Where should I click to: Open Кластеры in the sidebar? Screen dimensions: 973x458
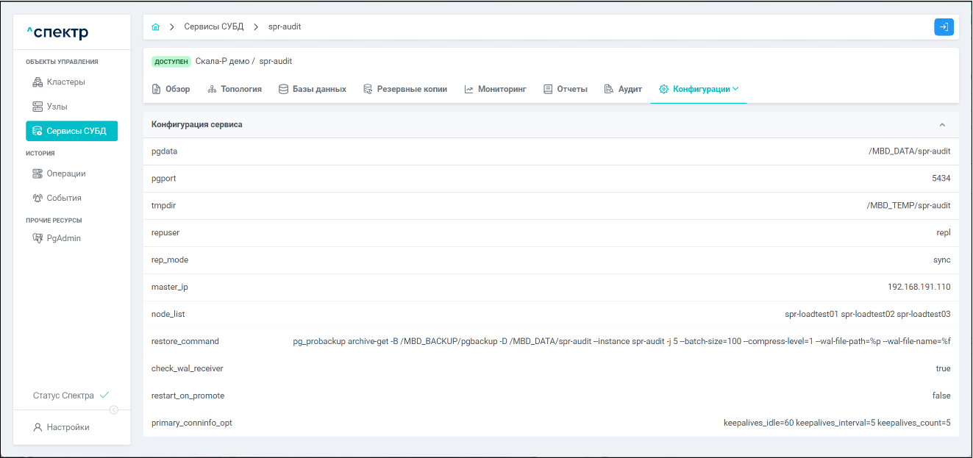(65, 82)
